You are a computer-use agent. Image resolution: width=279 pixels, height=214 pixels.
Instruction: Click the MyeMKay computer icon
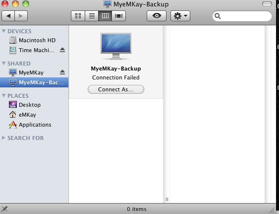point(13,72)
